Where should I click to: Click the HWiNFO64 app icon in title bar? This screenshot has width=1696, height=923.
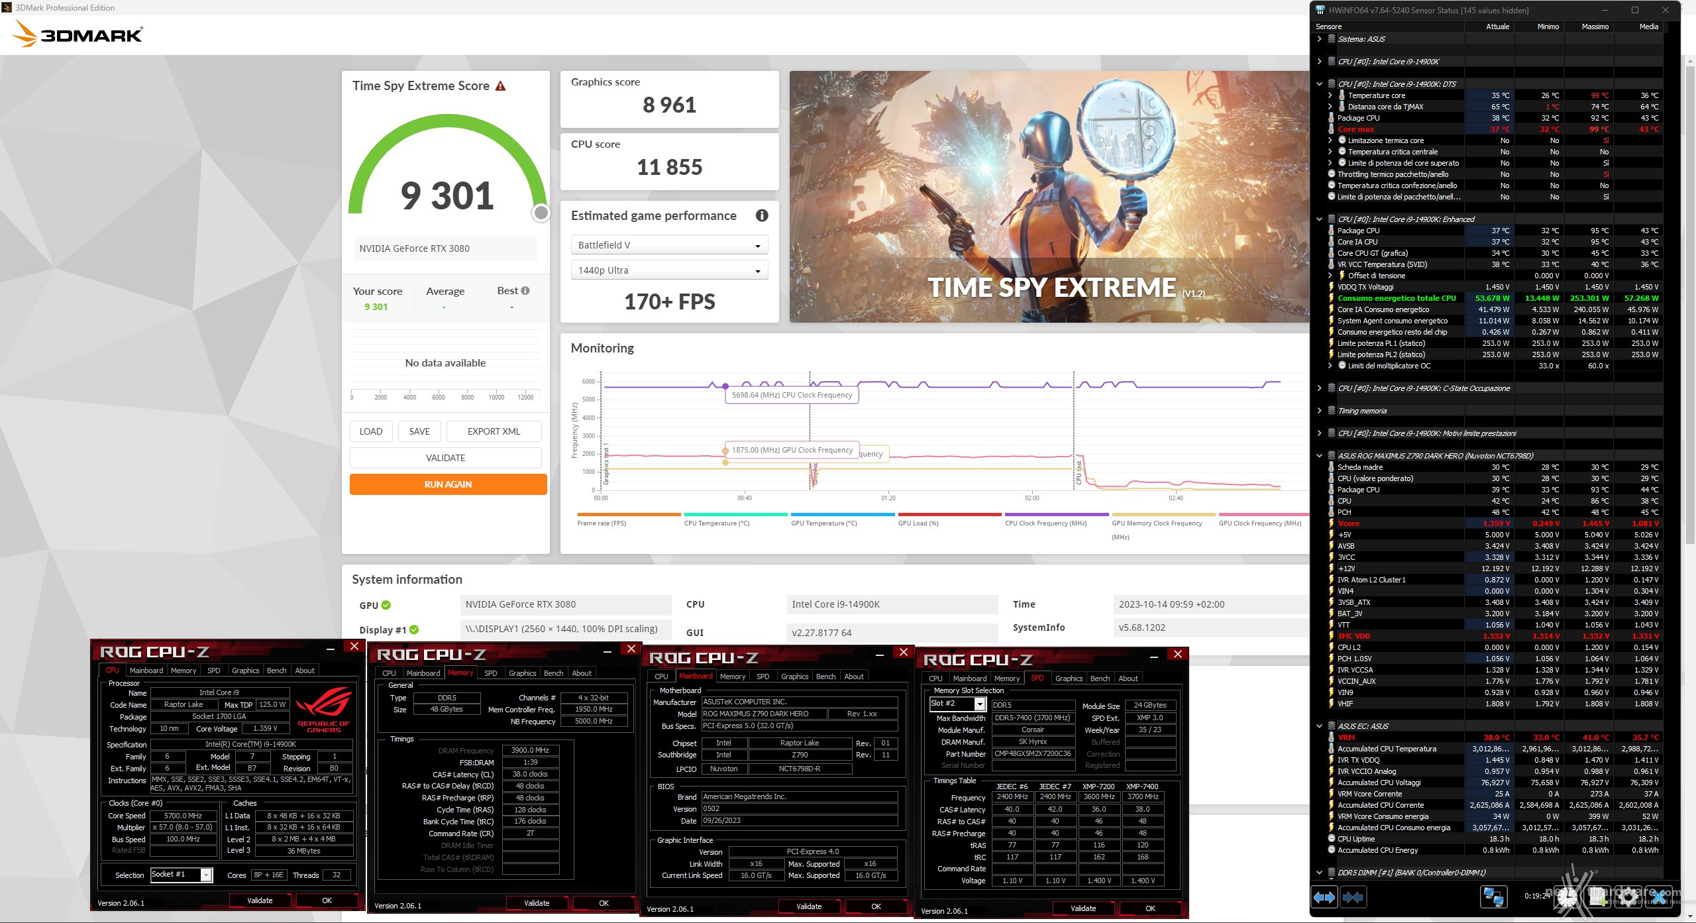pyautogui.click(x=1320, y=10)
